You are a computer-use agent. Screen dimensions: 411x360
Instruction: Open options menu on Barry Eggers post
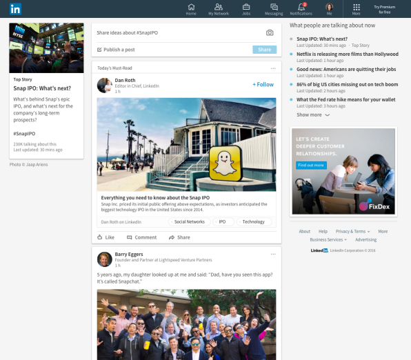pos(273,254)
